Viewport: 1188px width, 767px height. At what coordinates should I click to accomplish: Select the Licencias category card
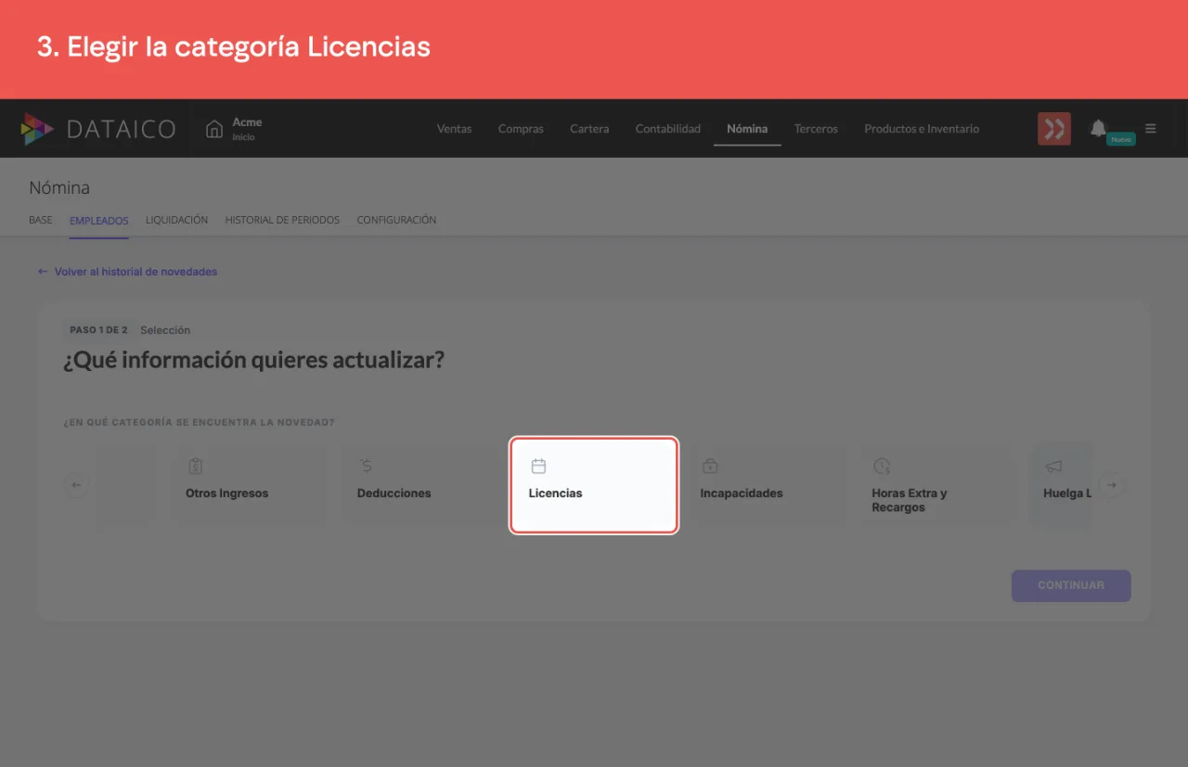click(x=594, y=485)
